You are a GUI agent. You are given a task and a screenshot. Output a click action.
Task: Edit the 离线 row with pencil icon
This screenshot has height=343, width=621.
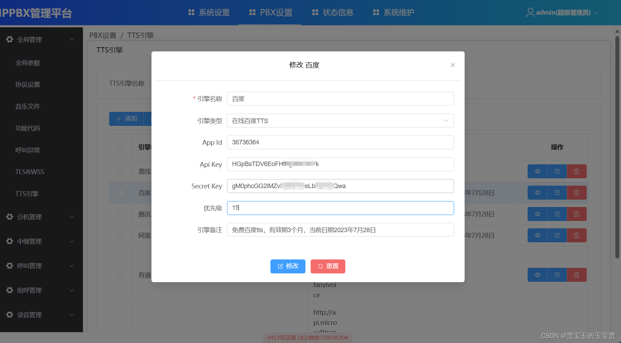(x=557, y=171)
